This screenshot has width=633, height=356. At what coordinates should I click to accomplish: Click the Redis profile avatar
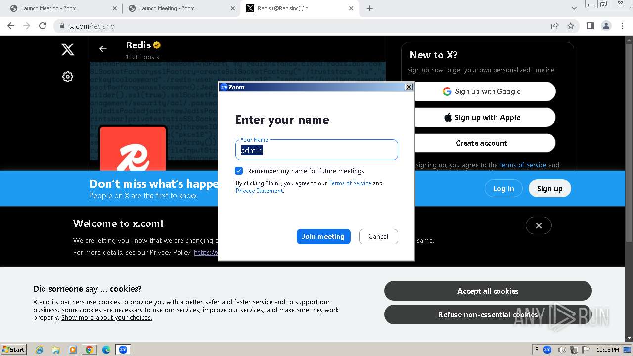pyautogui.click(x=133, y=148)
